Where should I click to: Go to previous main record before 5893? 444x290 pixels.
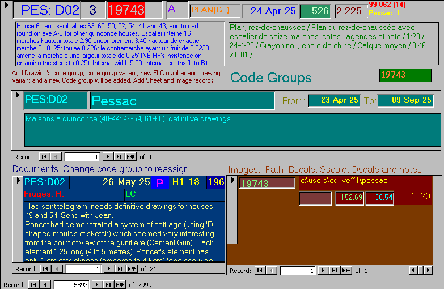click(x=45, y=284)
